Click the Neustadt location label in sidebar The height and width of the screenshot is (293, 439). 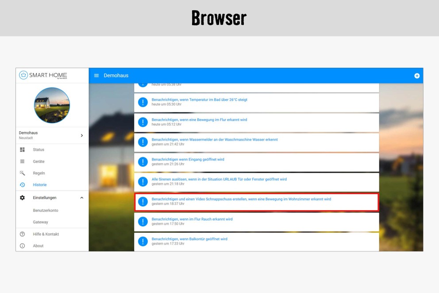(x=26, y=138)
